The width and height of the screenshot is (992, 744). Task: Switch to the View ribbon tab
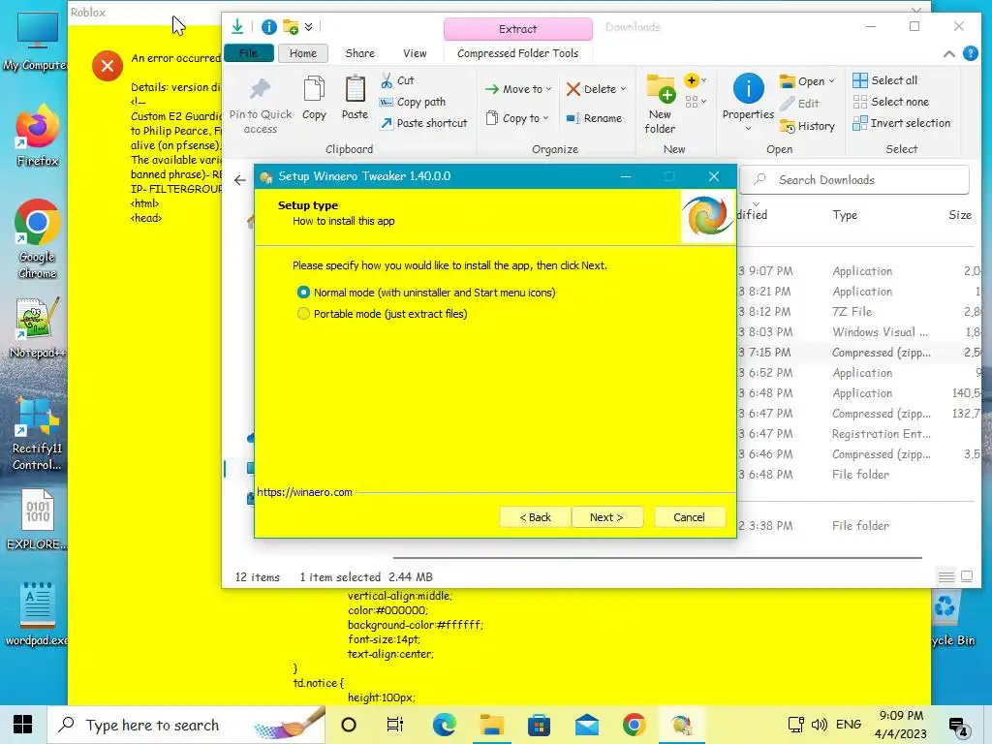[415, 53]
